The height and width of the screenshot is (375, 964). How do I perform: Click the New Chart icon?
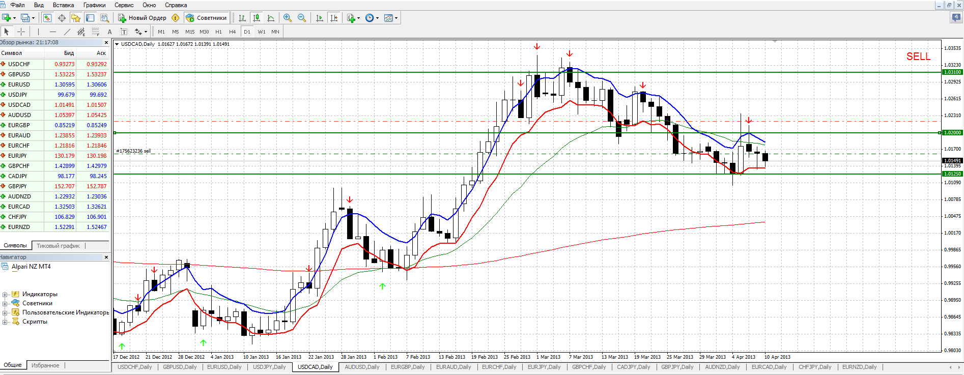(x=7, y=18)
